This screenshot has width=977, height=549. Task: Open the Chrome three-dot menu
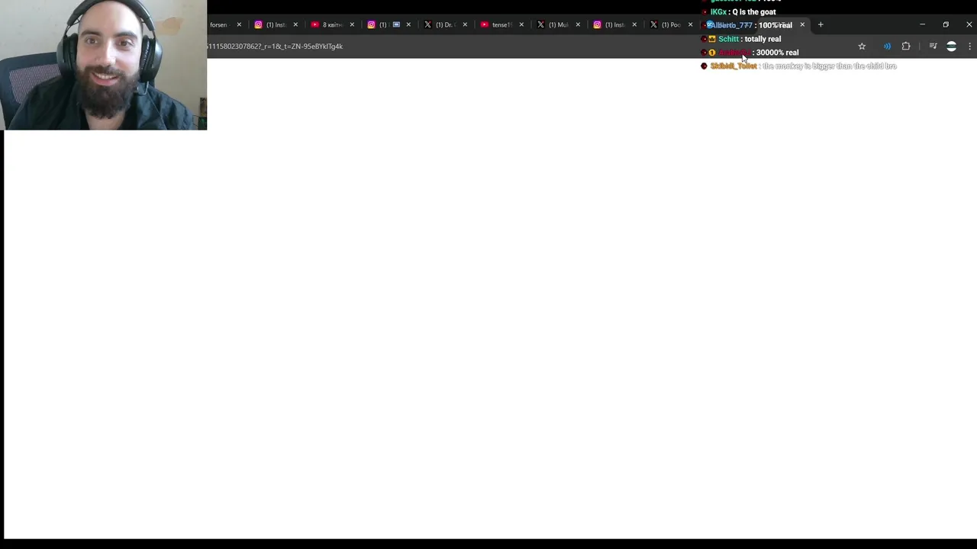tap(969, 47)
